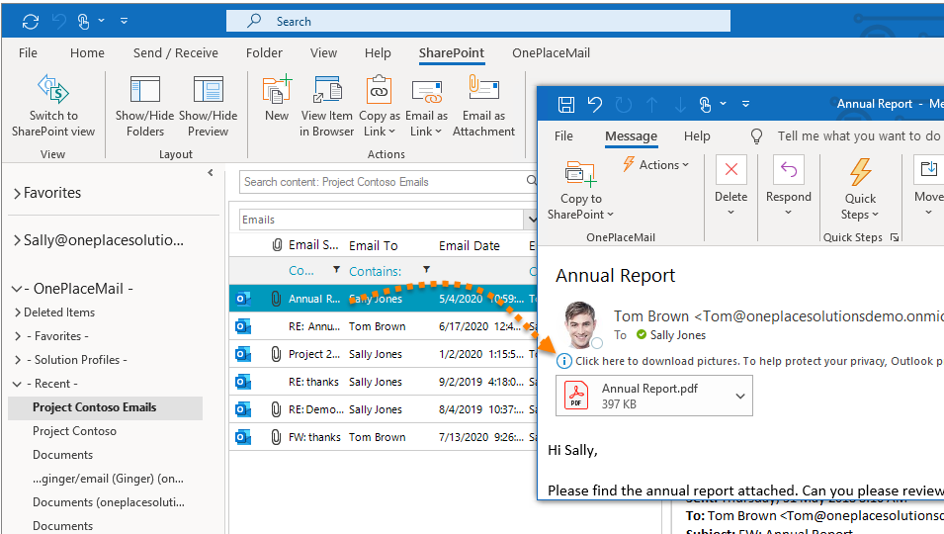Click Undo icon in Annual Report window
Viewport: 944px width, 534px height.
[x=595, y=105]
